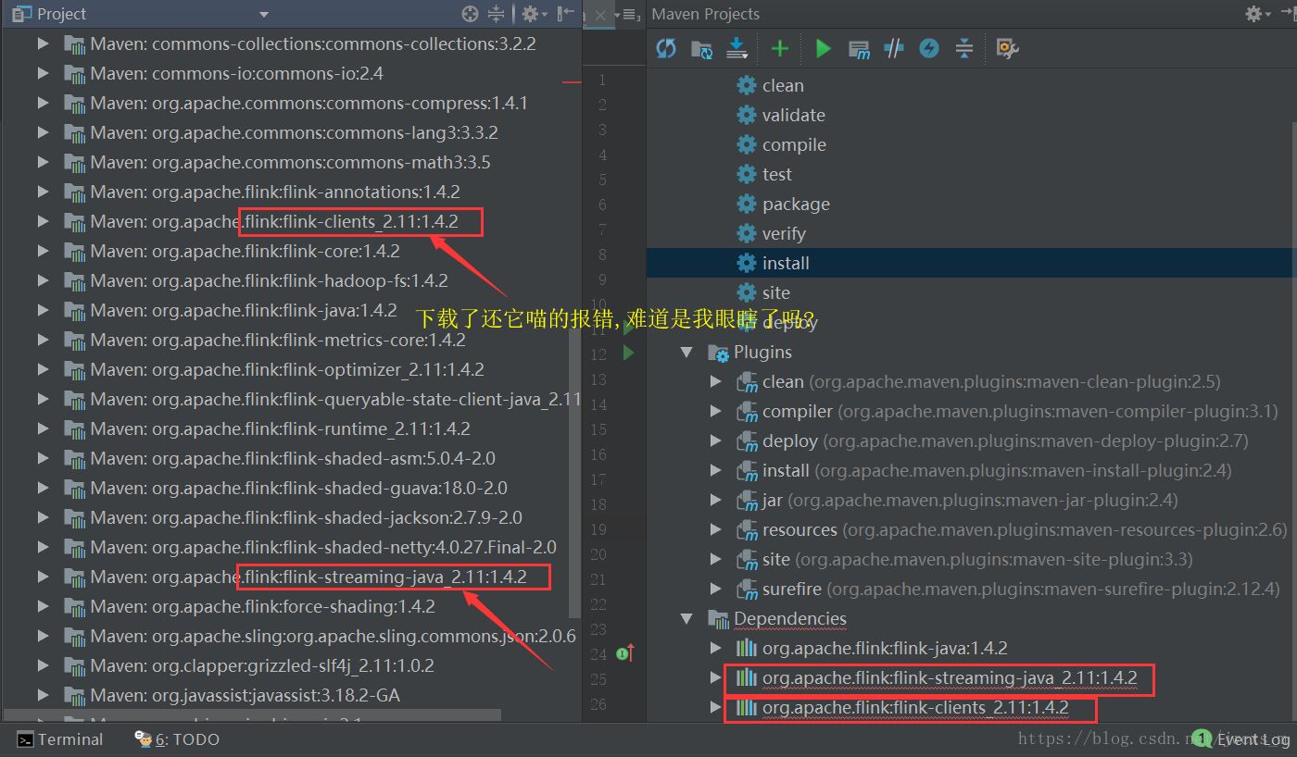Open Maven Settings wrench icon
The height and width of the screenshot is (757, 1297).
pos(1007,48)
